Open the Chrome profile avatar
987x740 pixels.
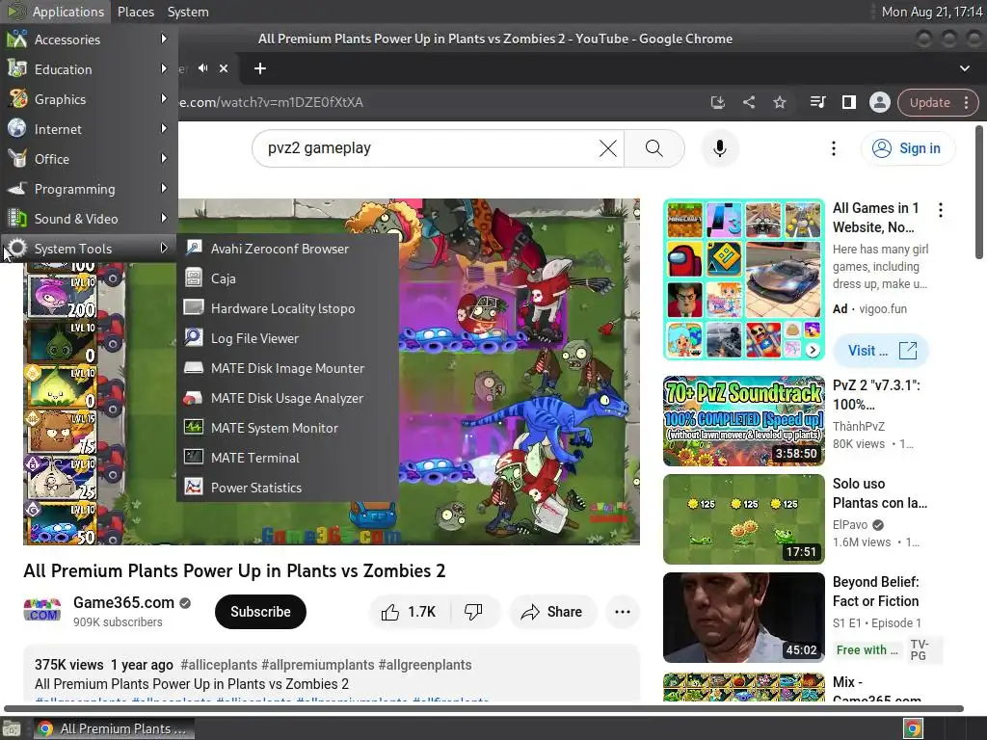[x=879, y=102]
